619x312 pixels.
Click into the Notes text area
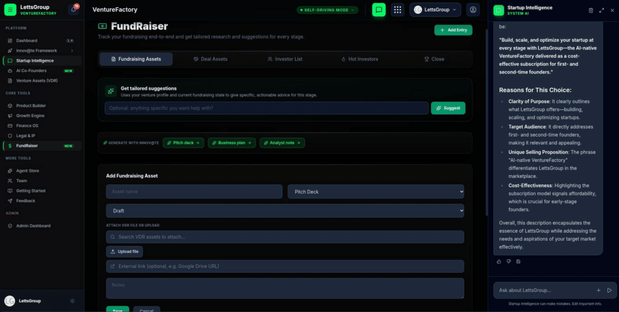tap(285, 288)
